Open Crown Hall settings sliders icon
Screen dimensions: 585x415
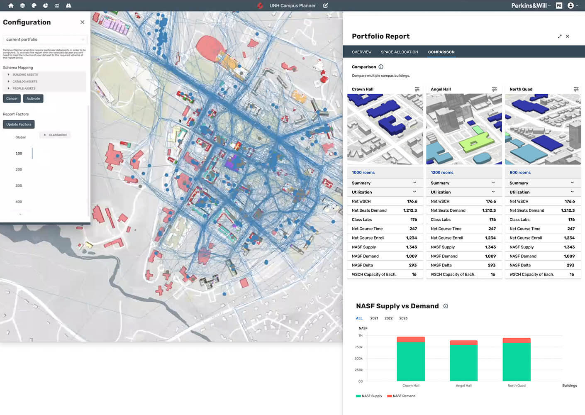(x=417, y=89)
